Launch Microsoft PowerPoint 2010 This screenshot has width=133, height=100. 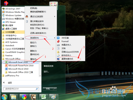point(19,65)
